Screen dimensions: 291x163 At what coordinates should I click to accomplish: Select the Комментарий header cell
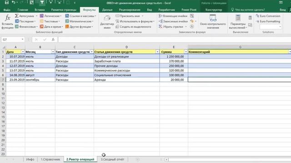(240, 52)
